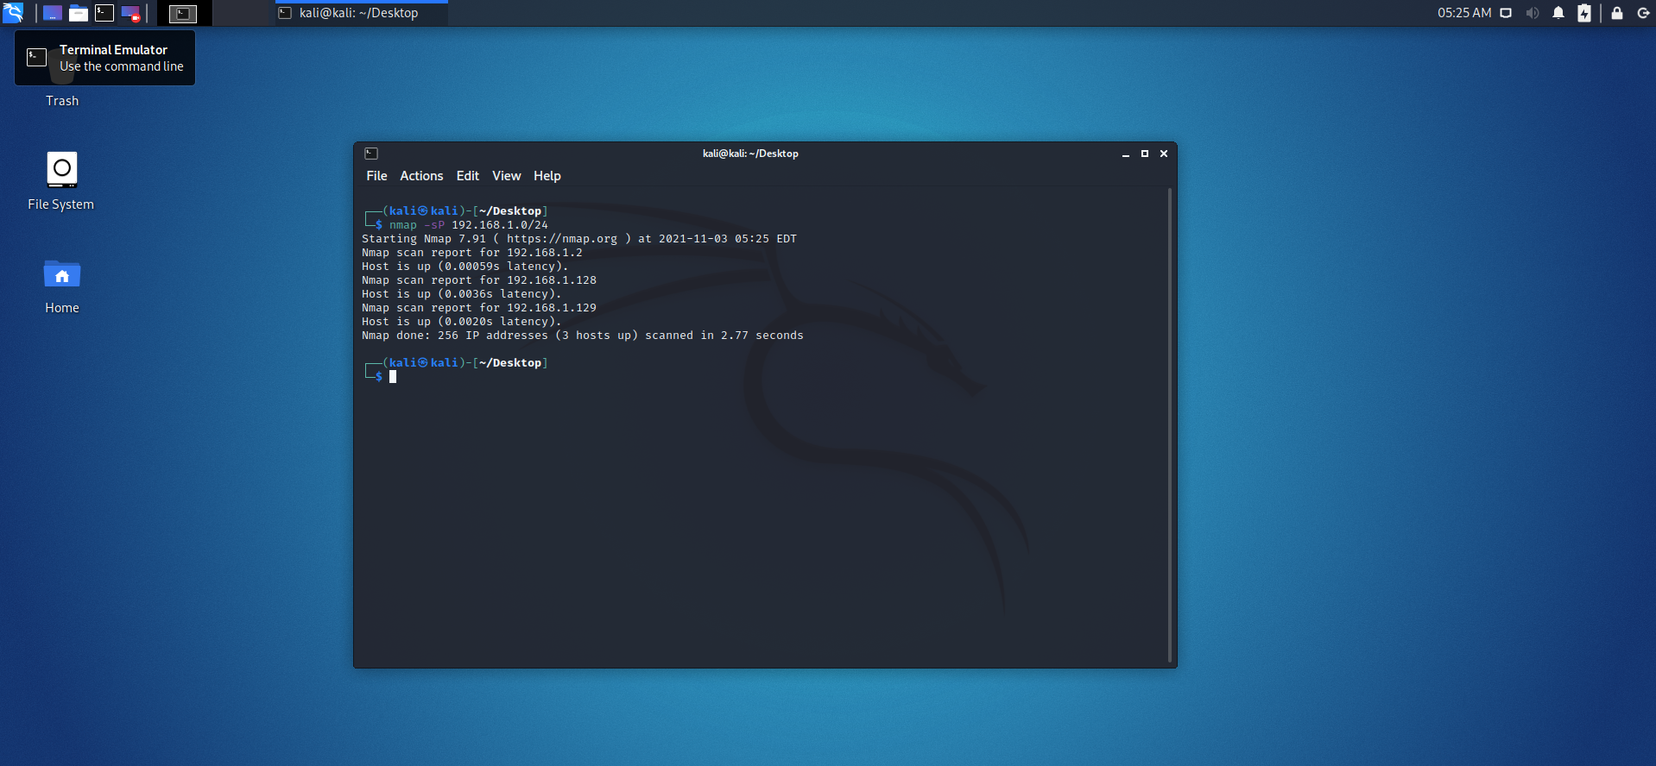
Task: Click the terminal title 'kali@kali: ~/Desktop'
Action: coord(750,154)
